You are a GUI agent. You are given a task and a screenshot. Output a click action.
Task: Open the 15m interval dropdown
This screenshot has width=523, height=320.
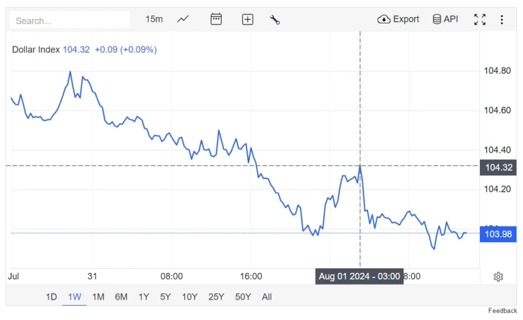154,19
